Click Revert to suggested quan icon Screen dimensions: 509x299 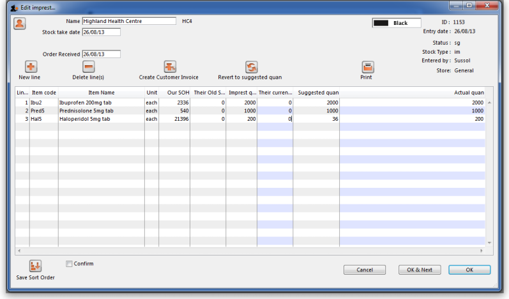250,67
